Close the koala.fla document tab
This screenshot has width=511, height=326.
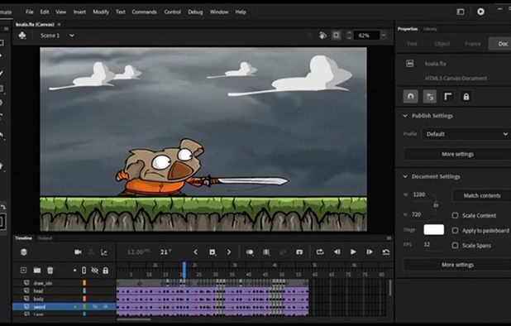(x=59, y=25)
